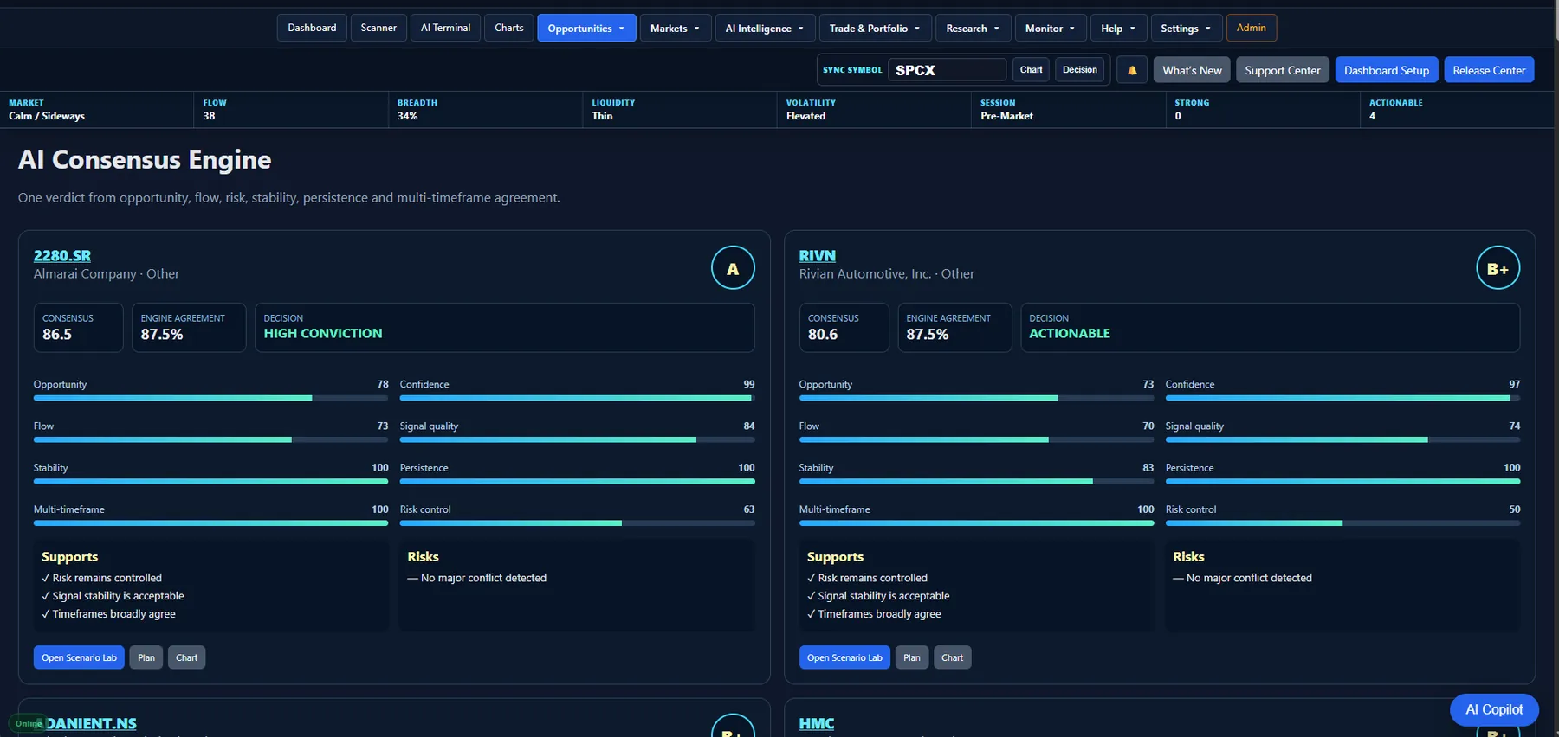1559x737 pixels.
Task: Expand the Trade & Portfolio menu
Action: tap(875, 28)
